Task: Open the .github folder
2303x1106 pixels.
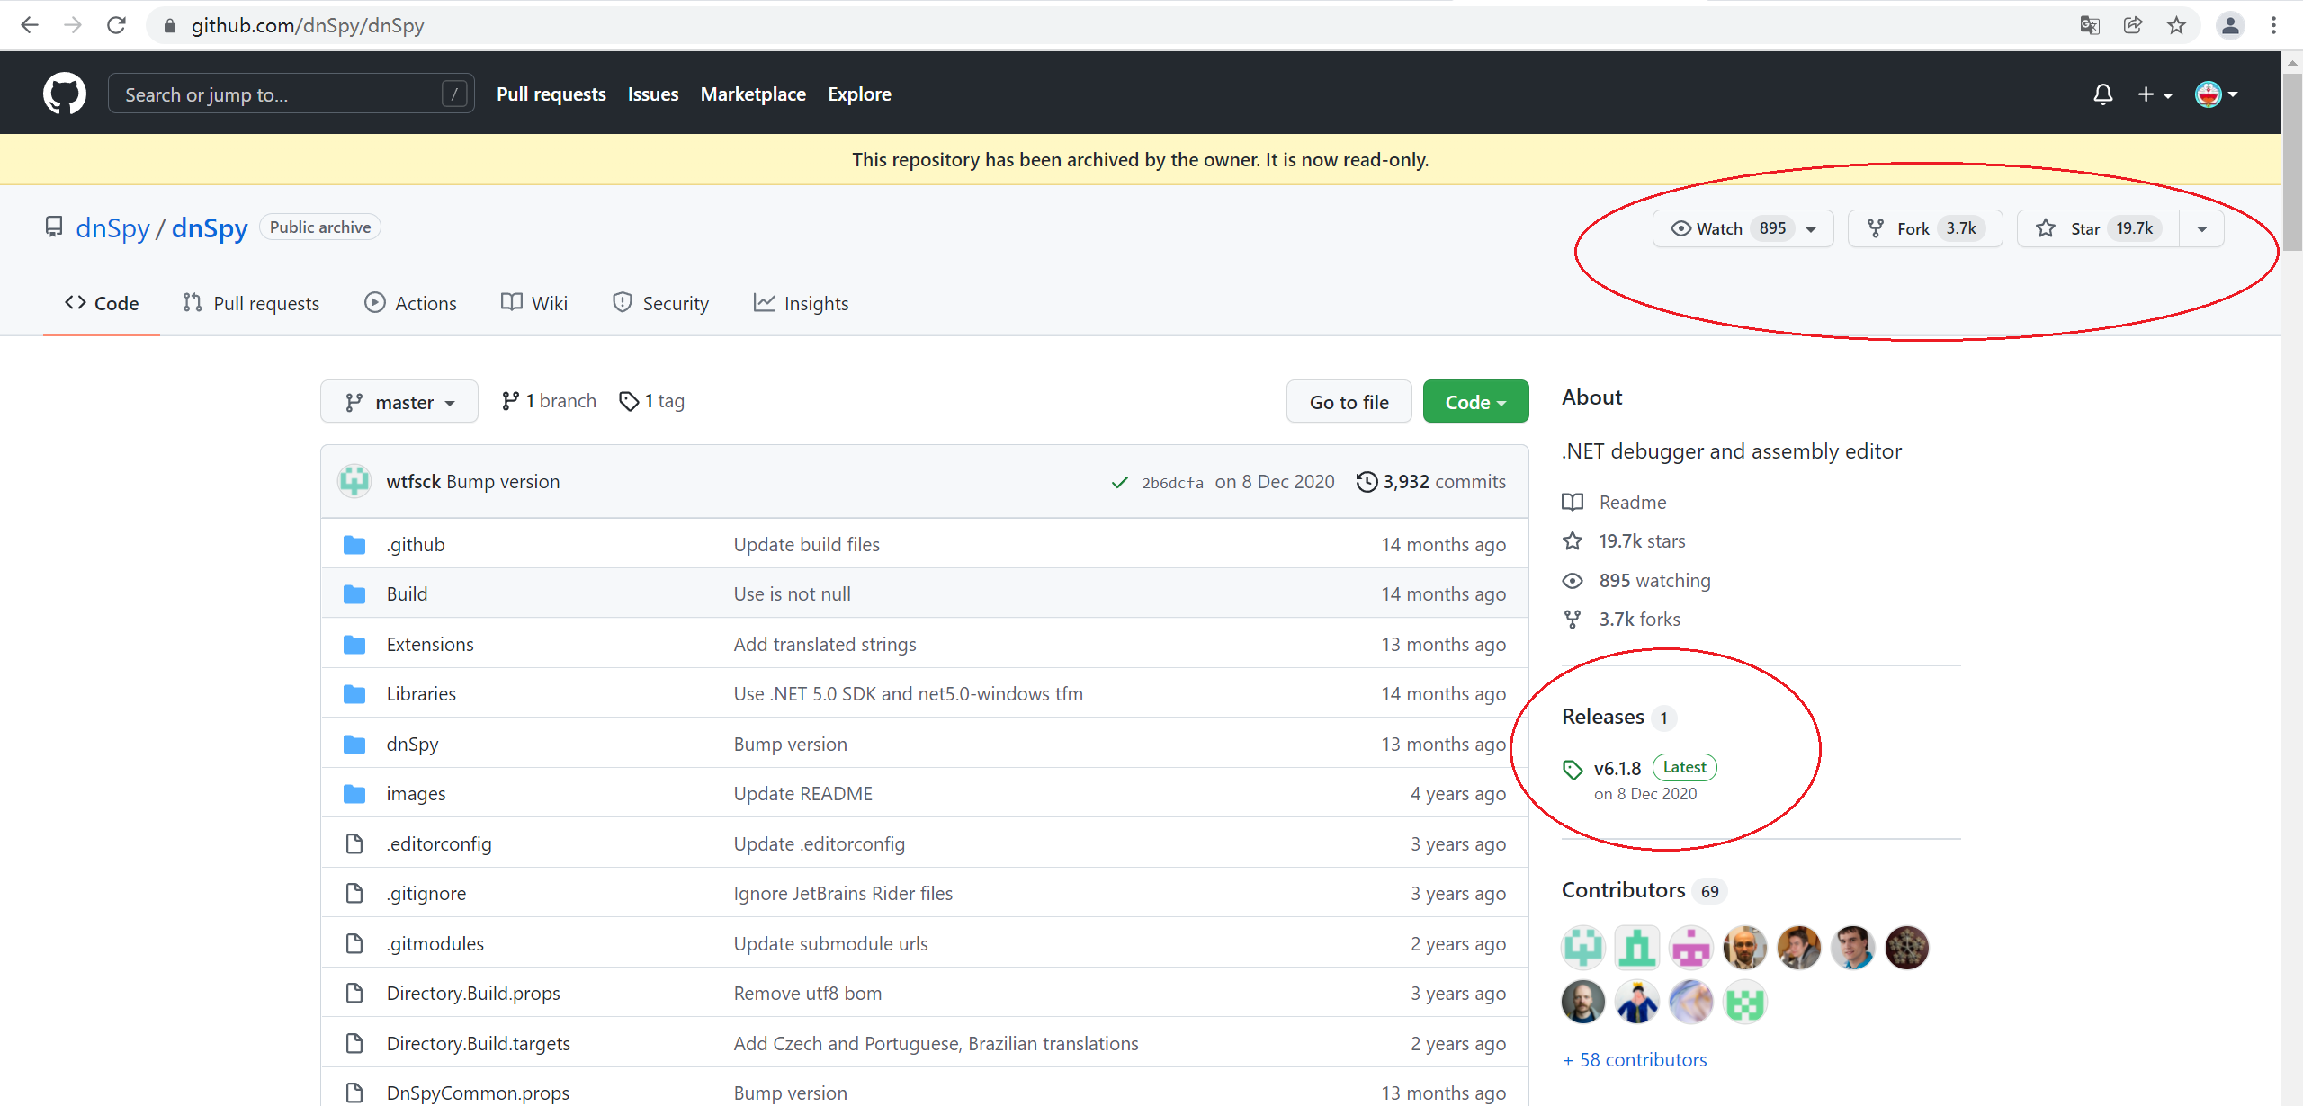Action: click(416, 544)
